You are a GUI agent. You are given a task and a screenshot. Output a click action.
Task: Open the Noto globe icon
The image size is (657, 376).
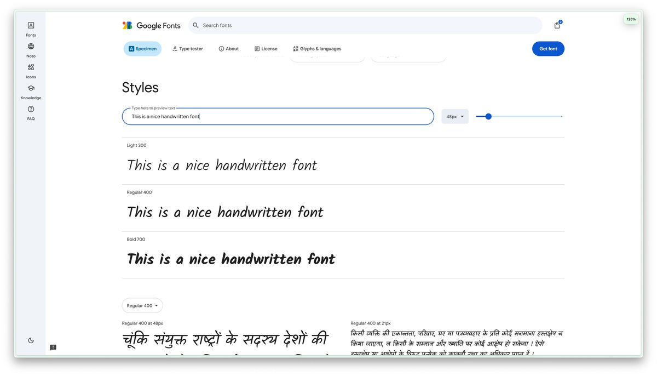31,47
